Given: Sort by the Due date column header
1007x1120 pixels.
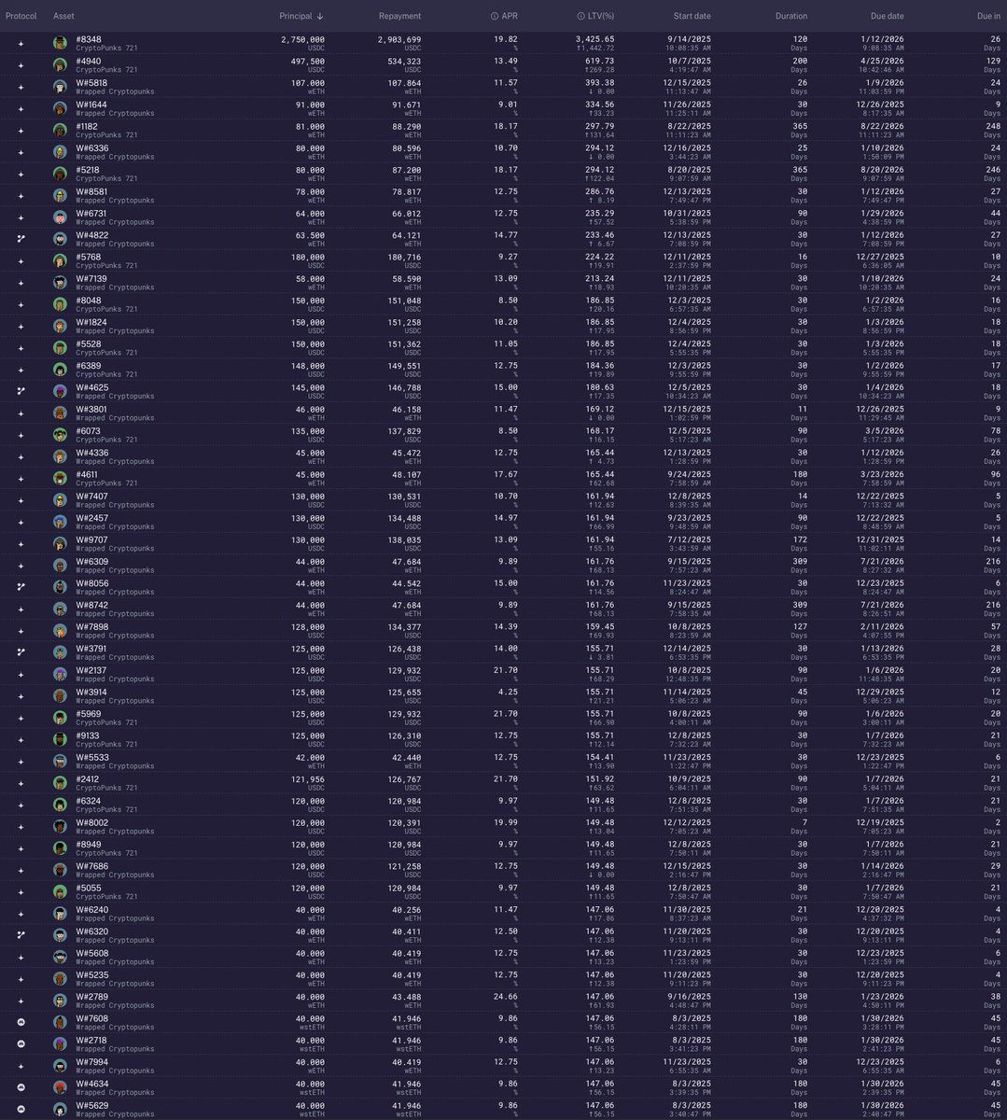Looking at the screenshot, I should click(887, 16).
